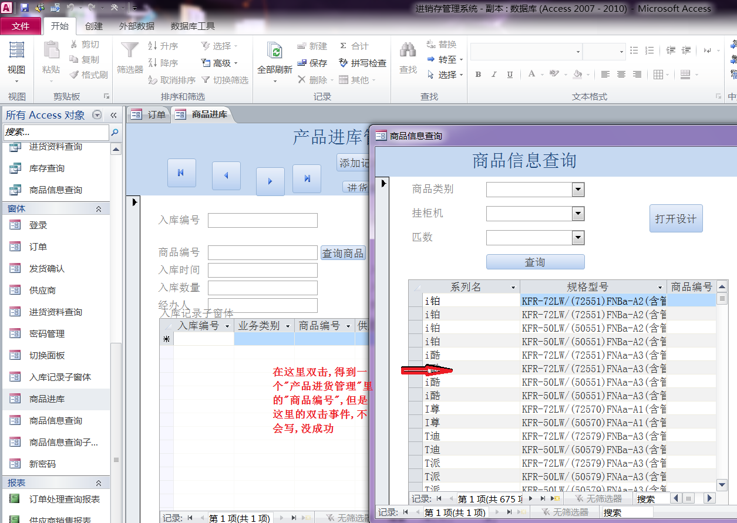The height and width of the screenshot is (523, 737).
Task: Click the 查询 button
Action: (x=535, y=262)
